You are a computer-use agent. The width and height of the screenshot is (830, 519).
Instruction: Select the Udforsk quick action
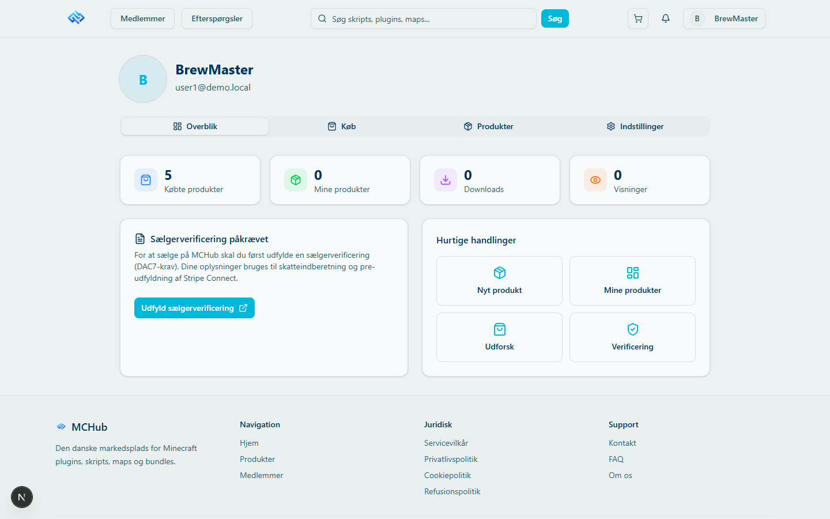tap(499, 337)
